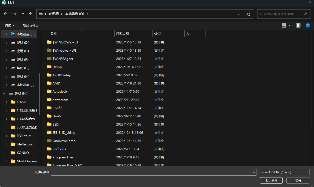
Task: Click the search box for 本地磁盘 (C:)
Action: [284, 14]
